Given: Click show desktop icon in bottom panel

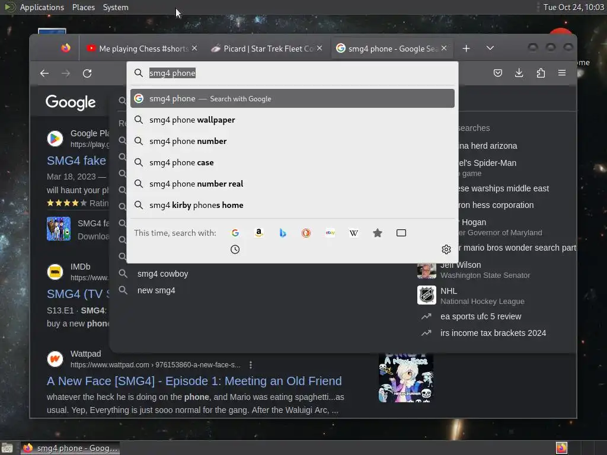Looking at the screenshot, I should tap(7, 448).
